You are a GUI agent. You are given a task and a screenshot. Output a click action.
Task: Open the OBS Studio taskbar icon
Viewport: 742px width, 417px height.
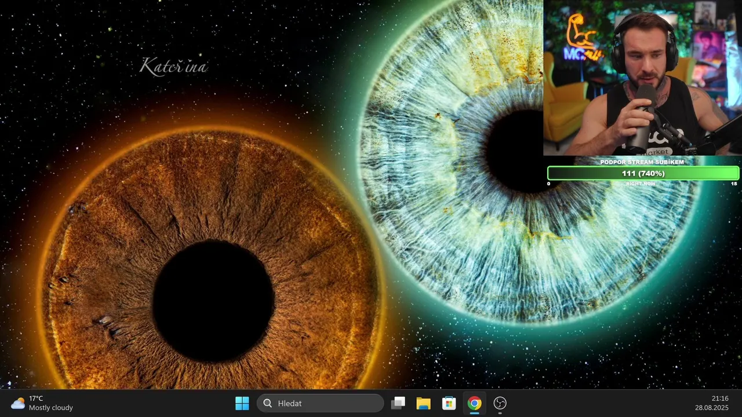pos(500,403)
